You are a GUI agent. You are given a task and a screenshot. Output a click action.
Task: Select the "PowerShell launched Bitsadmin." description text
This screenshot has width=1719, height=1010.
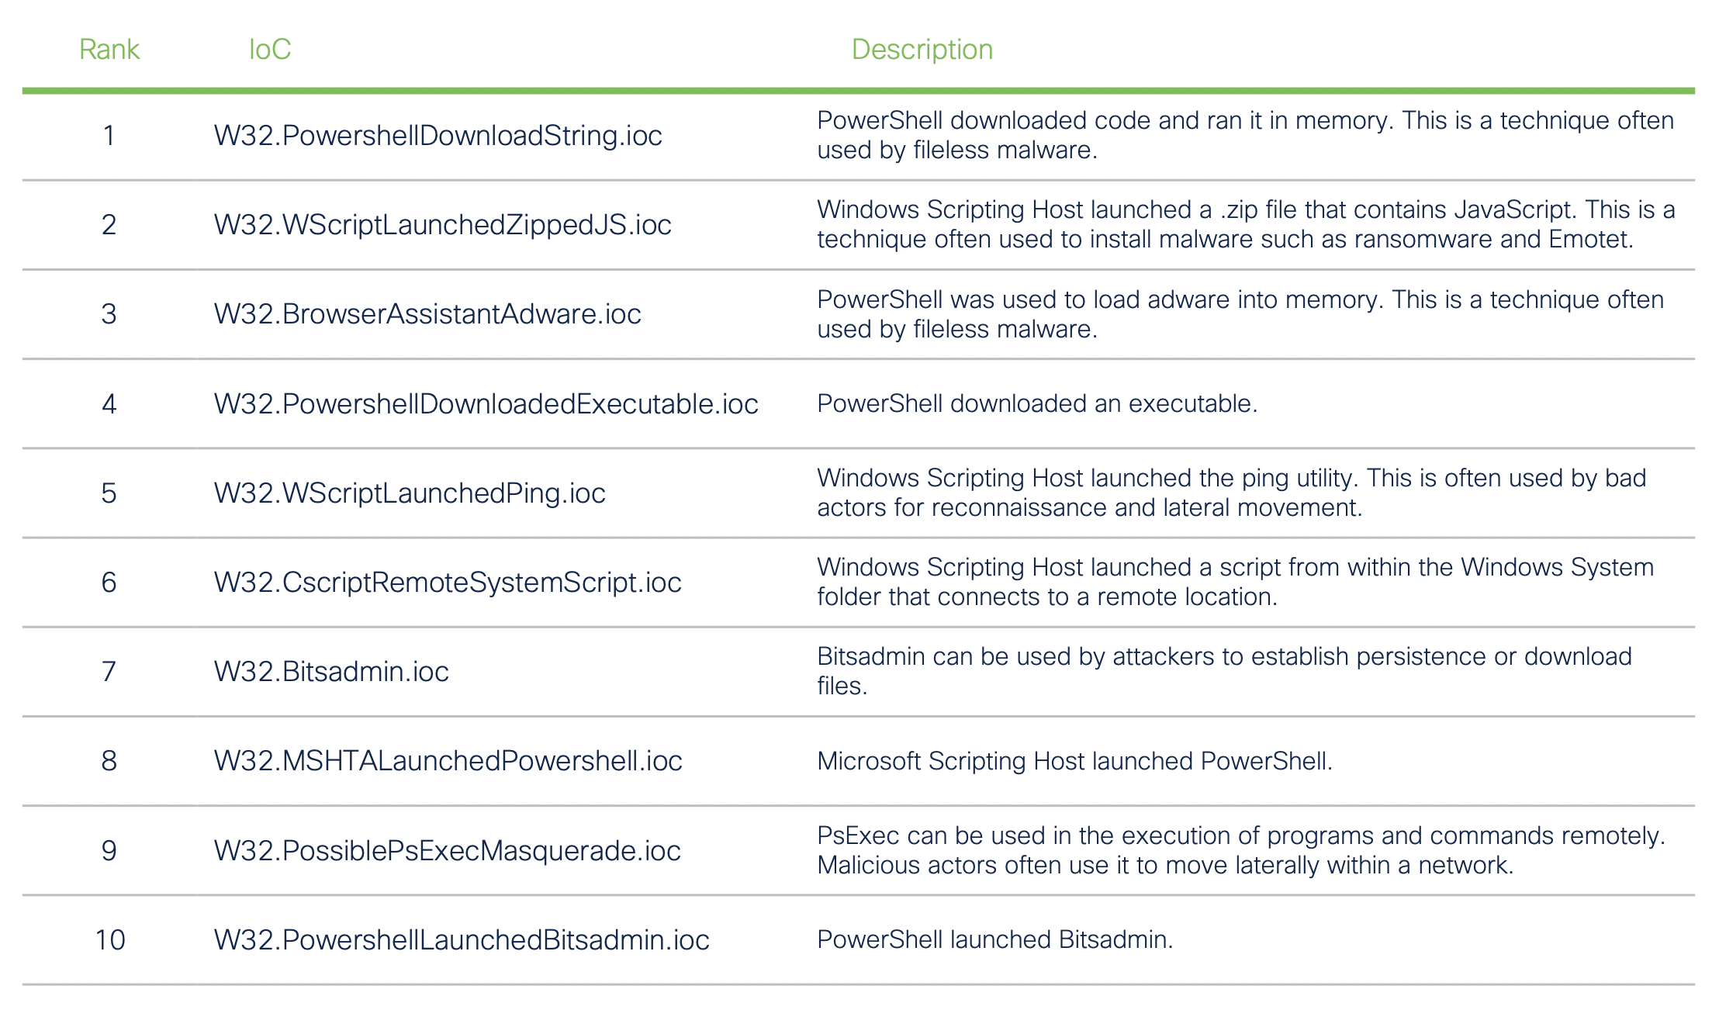994,940
